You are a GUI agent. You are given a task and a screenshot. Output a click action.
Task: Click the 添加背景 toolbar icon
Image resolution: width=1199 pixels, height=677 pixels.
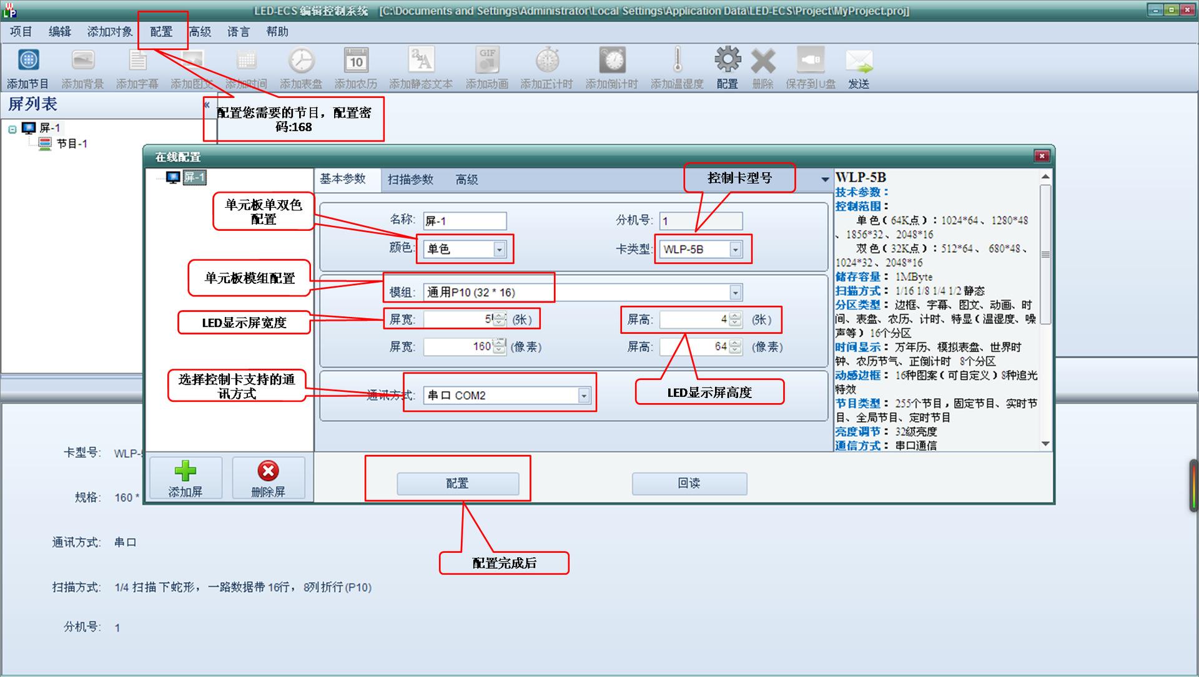[x=83, y=61]
